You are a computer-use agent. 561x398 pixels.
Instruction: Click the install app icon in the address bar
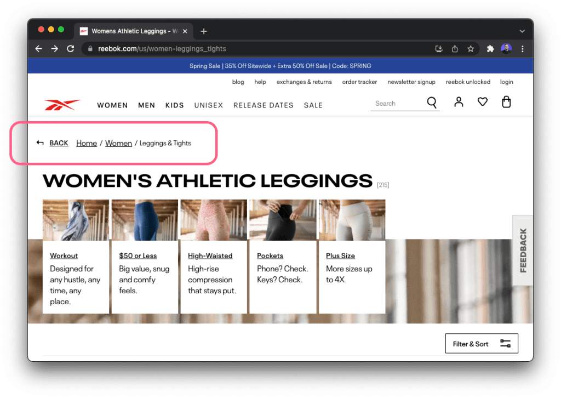pos(439,49)
